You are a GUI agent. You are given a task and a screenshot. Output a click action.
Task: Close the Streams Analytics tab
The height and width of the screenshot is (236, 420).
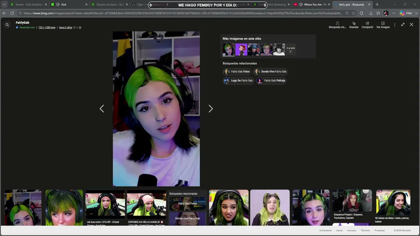coord(127,5)
